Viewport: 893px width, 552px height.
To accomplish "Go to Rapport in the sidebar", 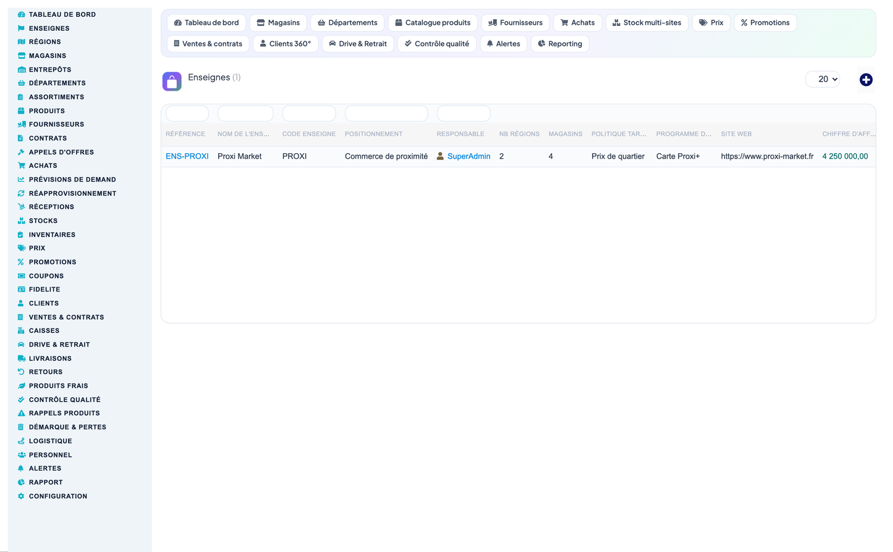I will click(46, 482).
